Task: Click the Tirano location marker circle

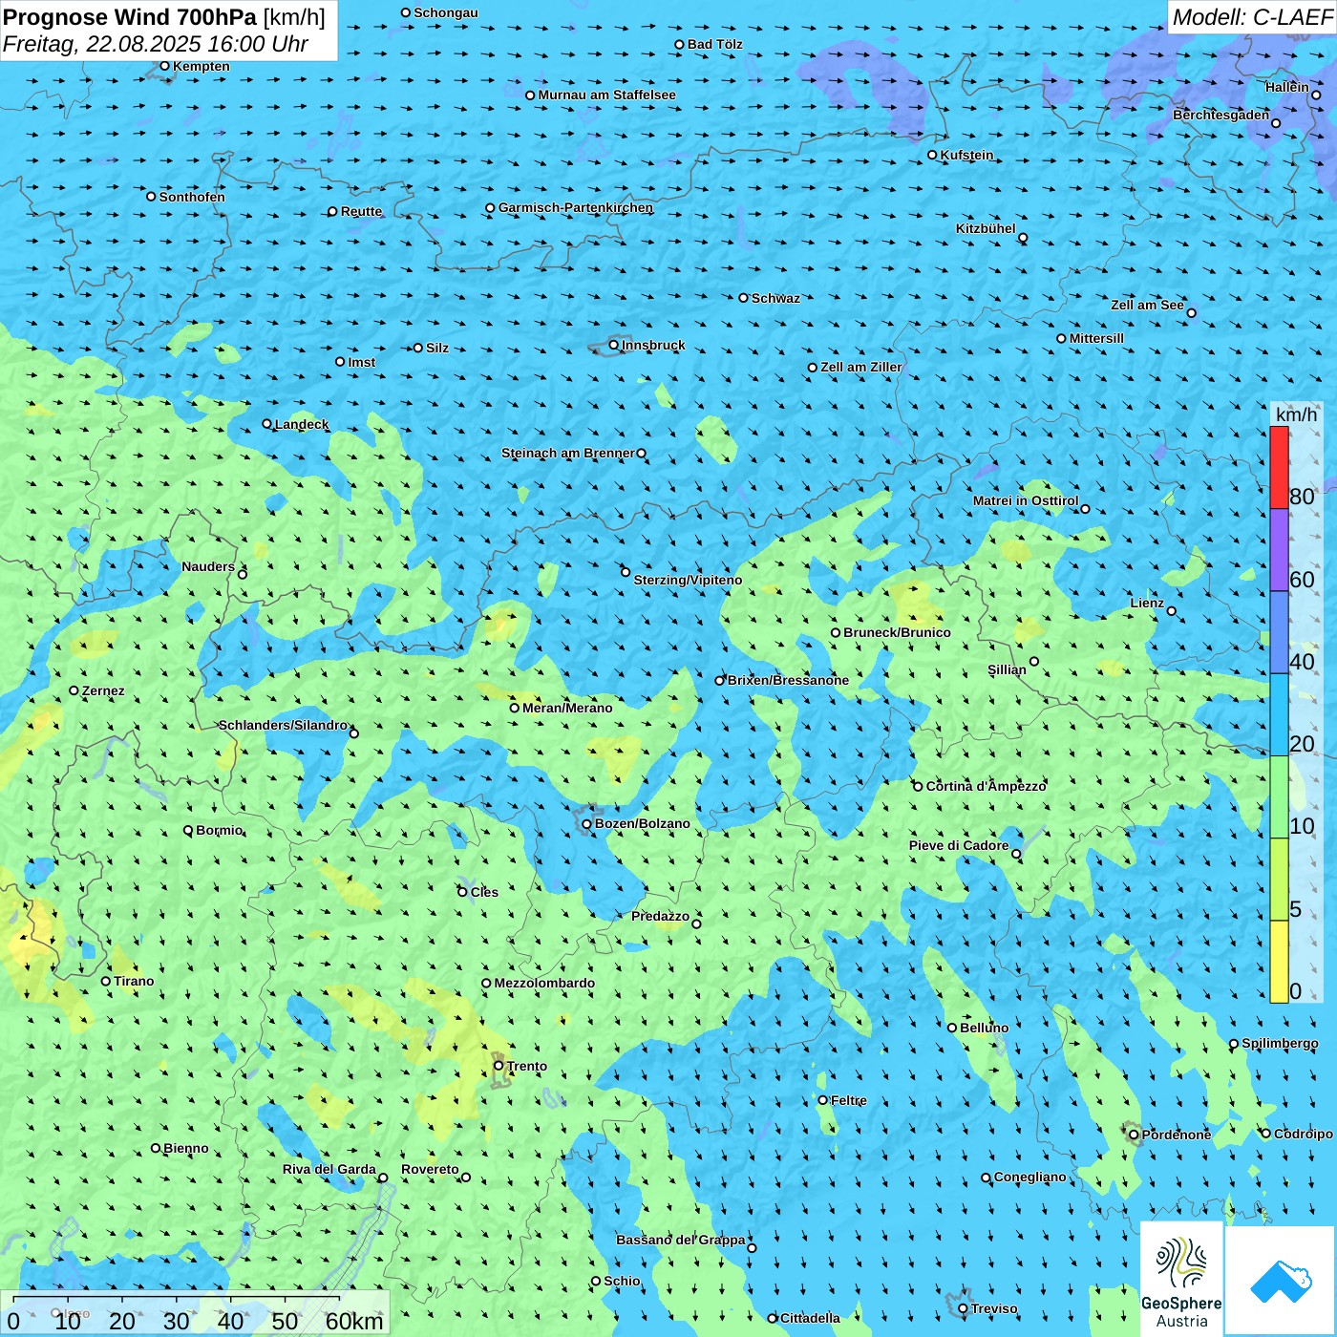Action: coord(106,981)
